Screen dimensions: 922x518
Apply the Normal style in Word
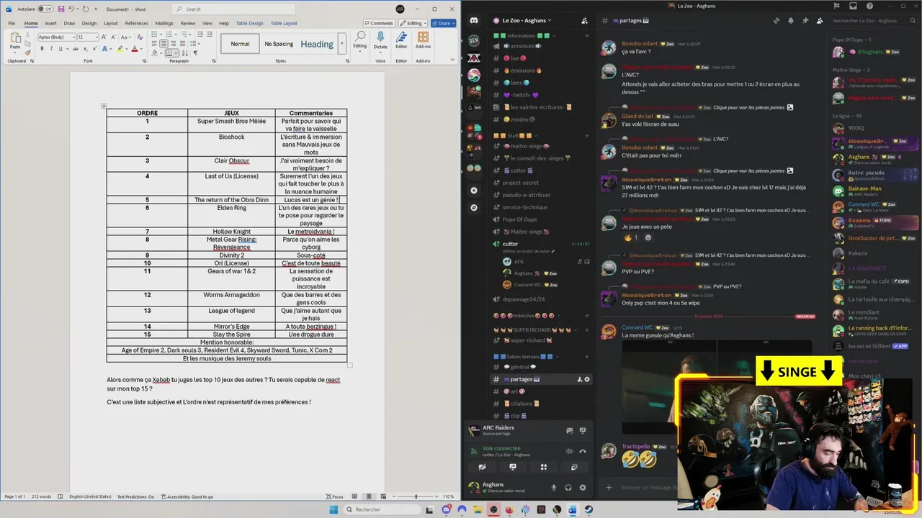click(x=240, y=44)
